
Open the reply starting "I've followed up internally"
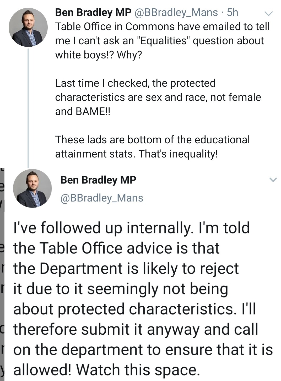pos(143,299)
